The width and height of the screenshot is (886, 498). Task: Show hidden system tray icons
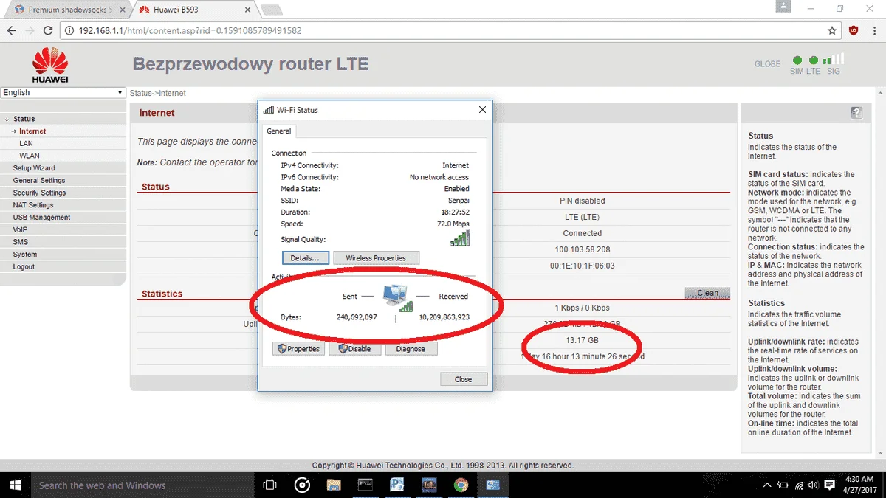[x=767, y=485]
